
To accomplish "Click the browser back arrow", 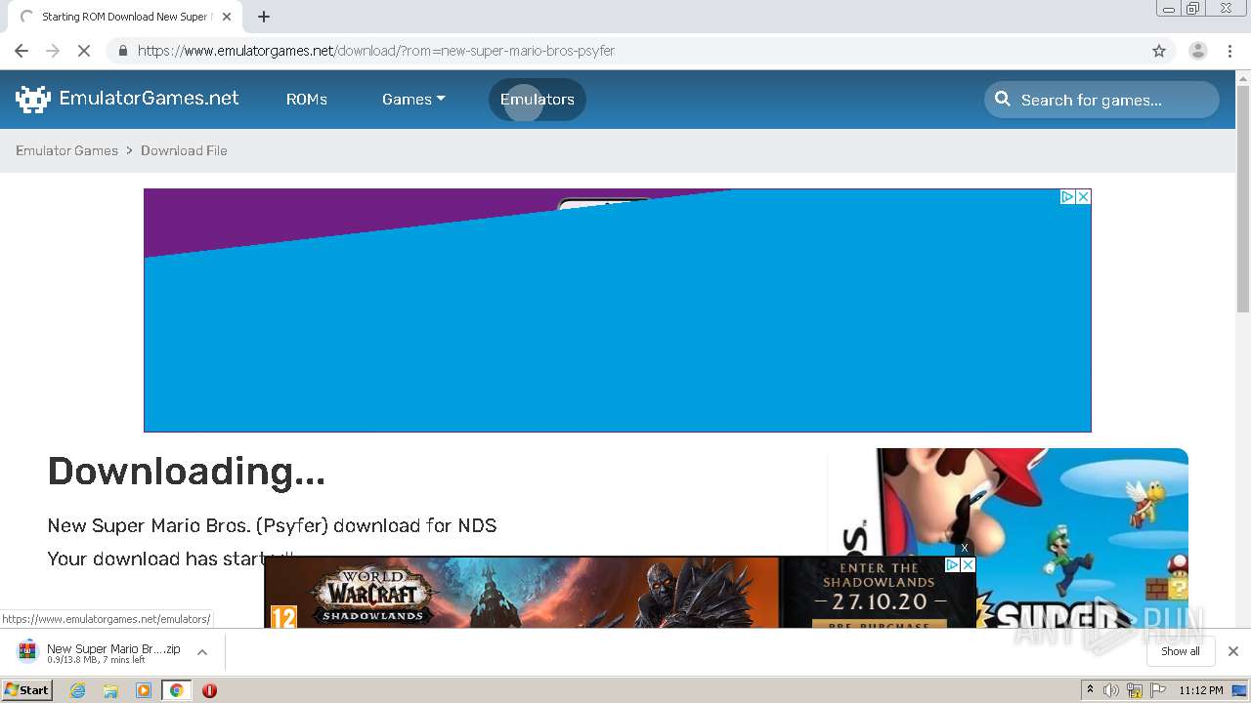I will (22, 51).
